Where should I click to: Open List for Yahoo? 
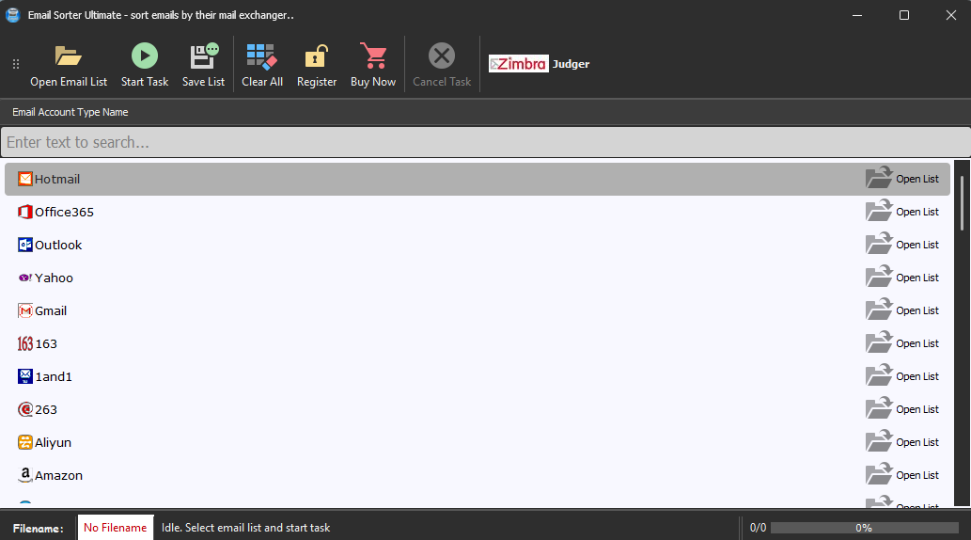pos(902,278)
